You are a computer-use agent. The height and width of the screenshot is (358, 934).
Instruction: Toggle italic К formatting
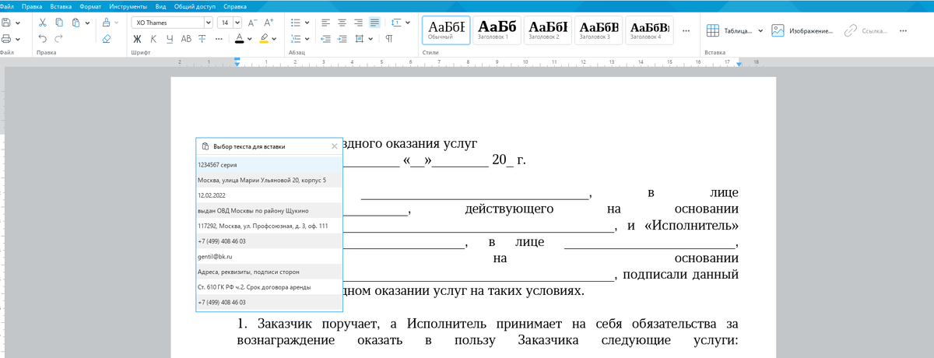click(153, 38)
